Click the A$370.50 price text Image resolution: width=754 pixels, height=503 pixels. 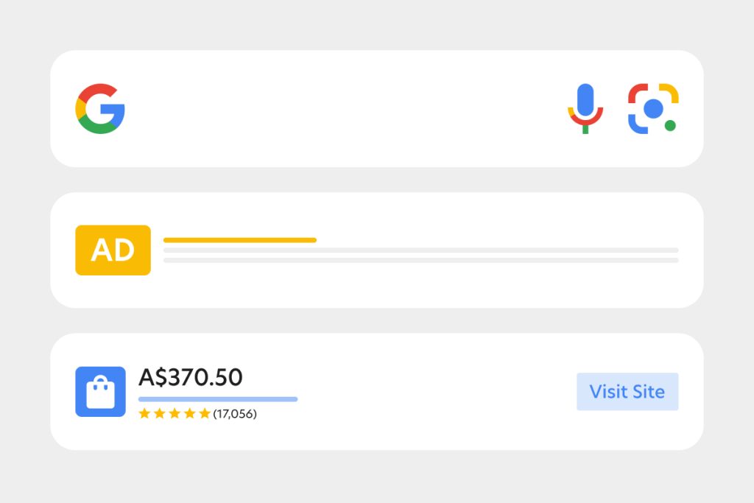tap(191, 377)
